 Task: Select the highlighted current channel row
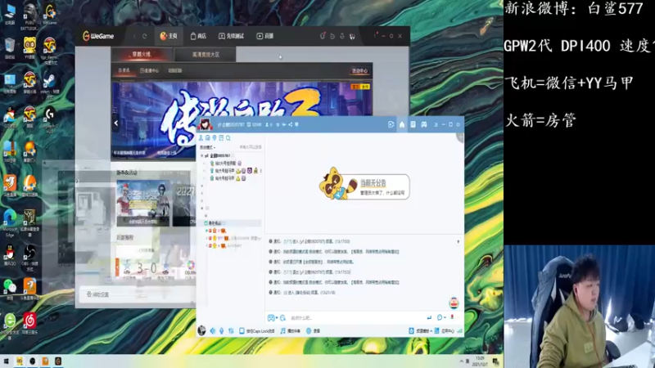232,223
